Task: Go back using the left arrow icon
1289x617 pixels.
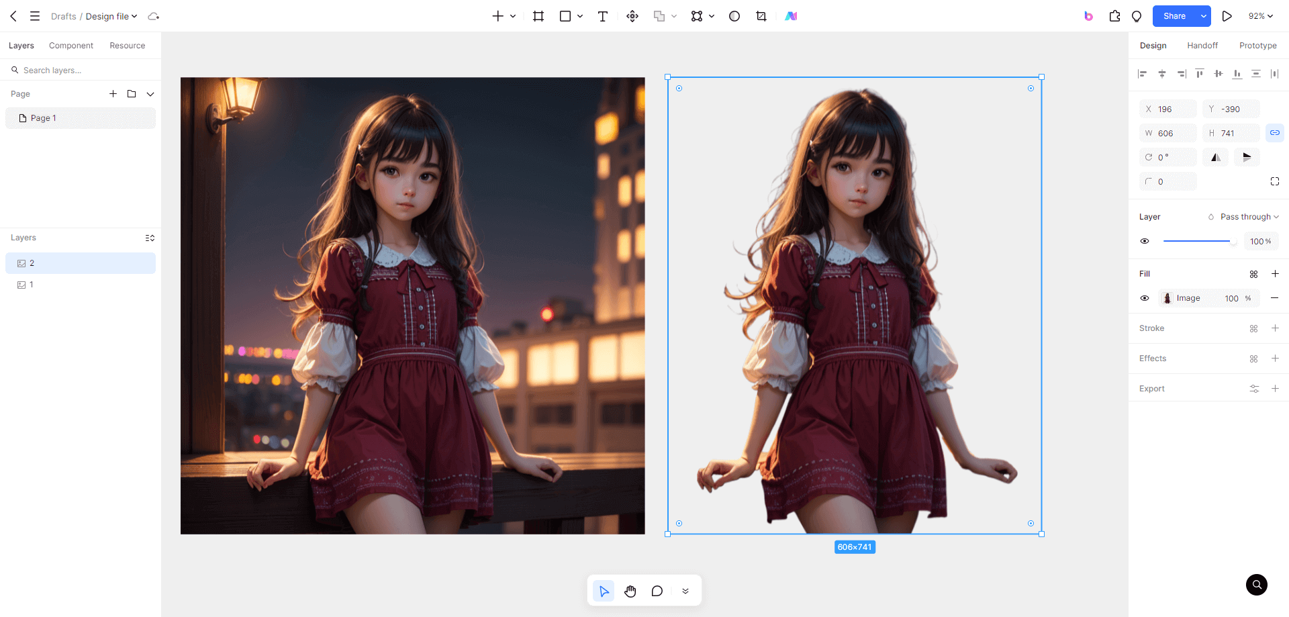Action: 13,16
